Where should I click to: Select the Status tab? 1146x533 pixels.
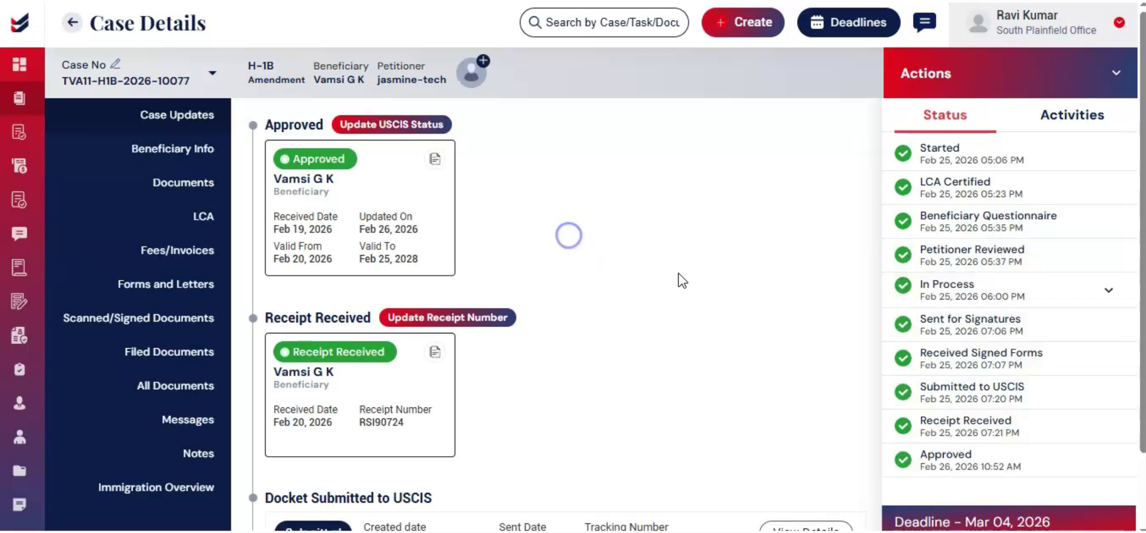(945, 115)
